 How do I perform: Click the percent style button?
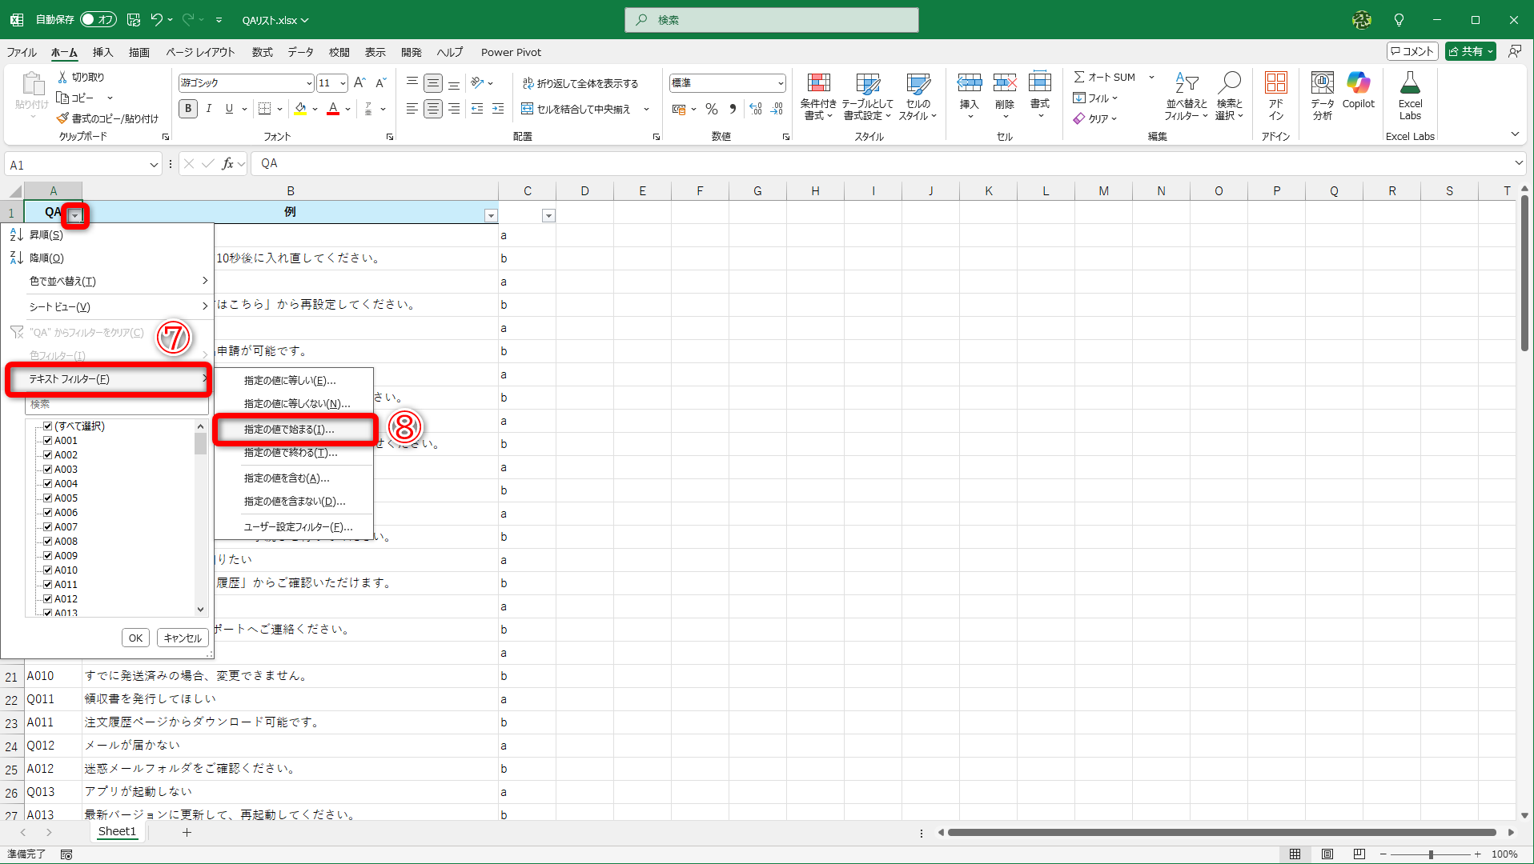pos(712,109)
